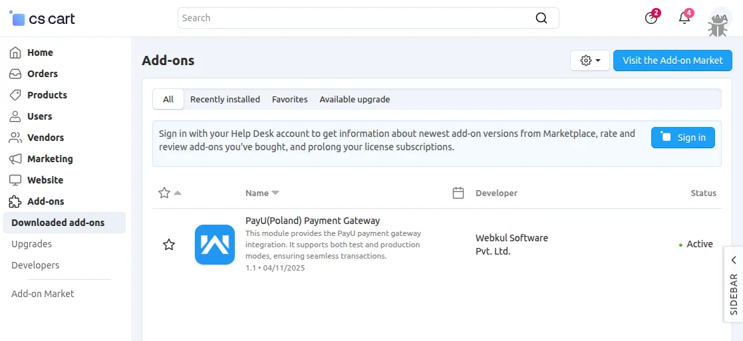Click the Vendors people icon
This screenshot has height=341, width=743.
click(16, 138)
